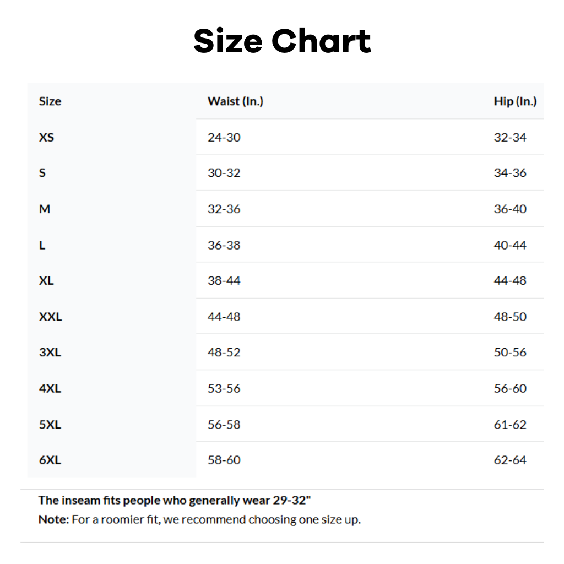
Task: Select the 6XL size row label
Action: point(50,460)
